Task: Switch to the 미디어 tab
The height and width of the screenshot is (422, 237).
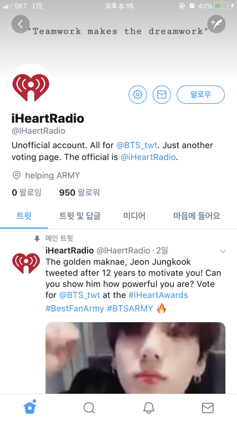Action: point(134,216)
